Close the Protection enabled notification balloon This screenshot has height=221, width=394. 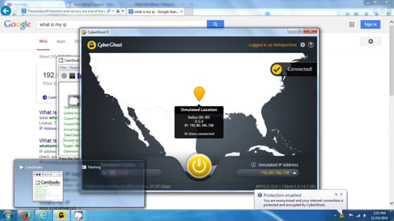click(x=341, y=194)
